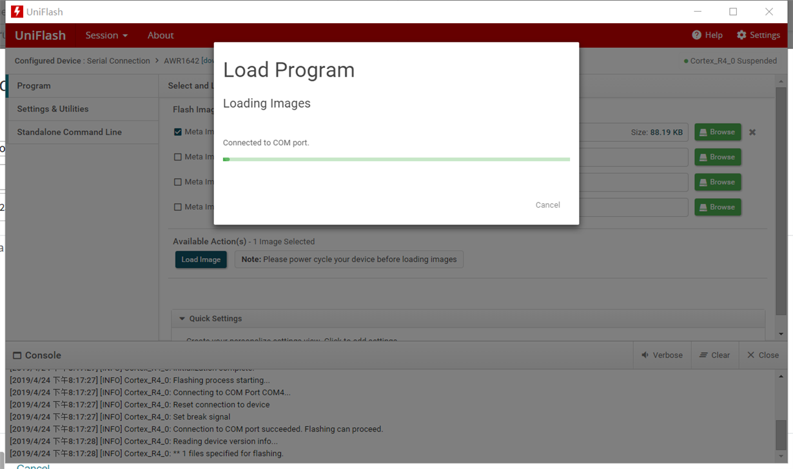Browse for second Meta Image file
Screen dimensions: 793x469
coord(718,157)
